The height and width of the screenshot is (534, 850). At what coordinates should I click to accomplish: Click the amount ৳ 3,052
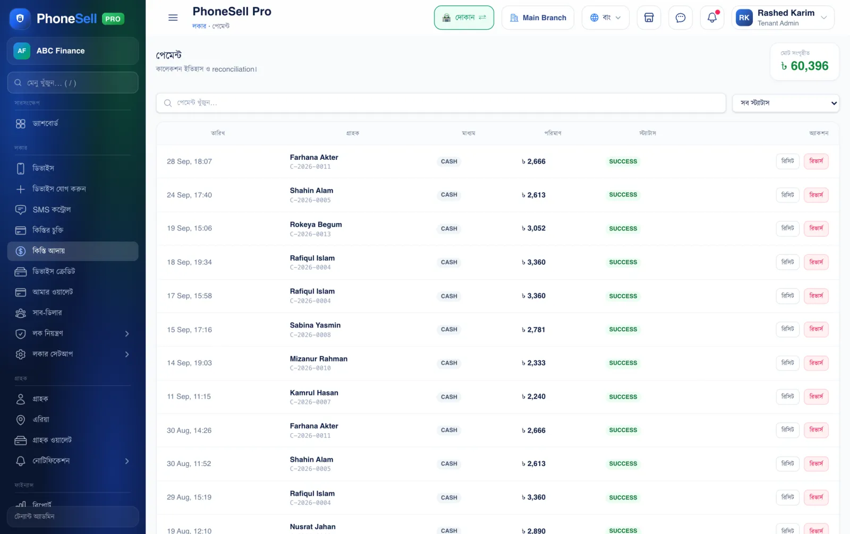534,228
